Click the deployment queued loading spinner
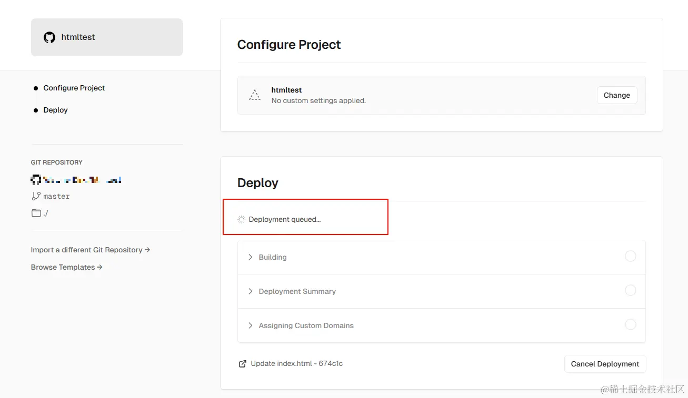This screenshot has height=398, width=688. [242, 220]
